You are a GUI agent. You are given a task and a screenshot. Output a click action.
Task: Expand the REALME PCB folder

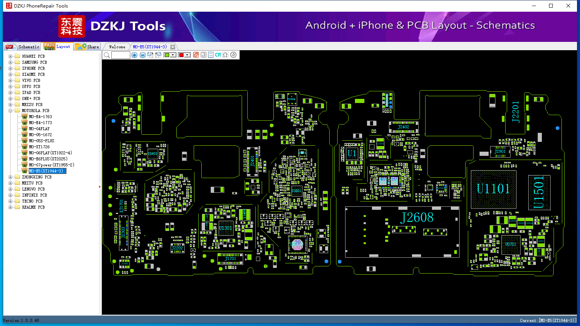point(11,207)
